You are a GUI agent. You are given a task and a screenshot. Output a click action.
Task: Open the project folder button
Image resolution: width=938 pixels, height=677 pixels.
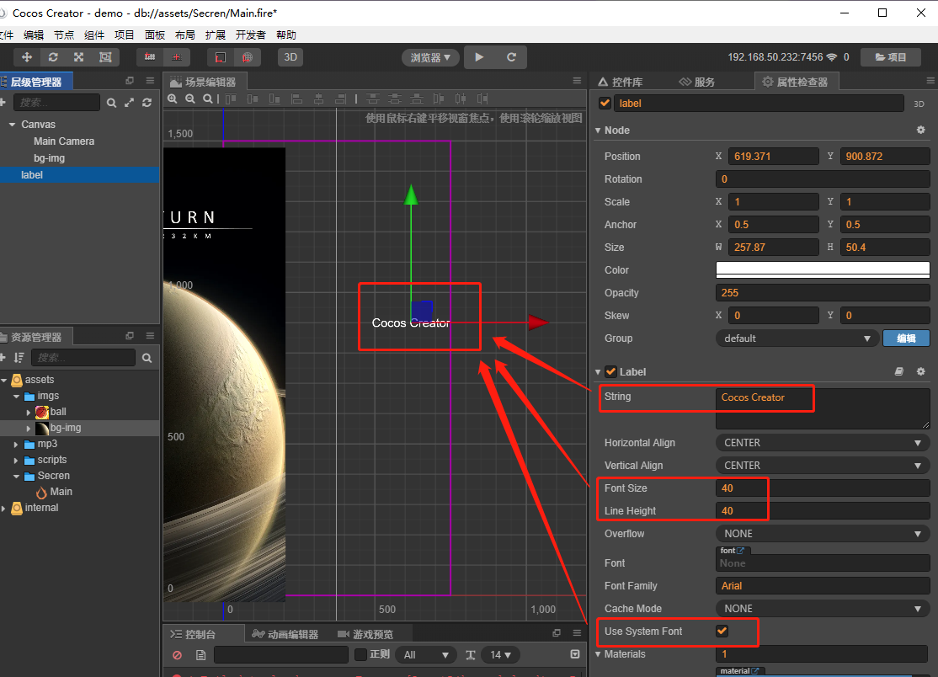[890, 57]
